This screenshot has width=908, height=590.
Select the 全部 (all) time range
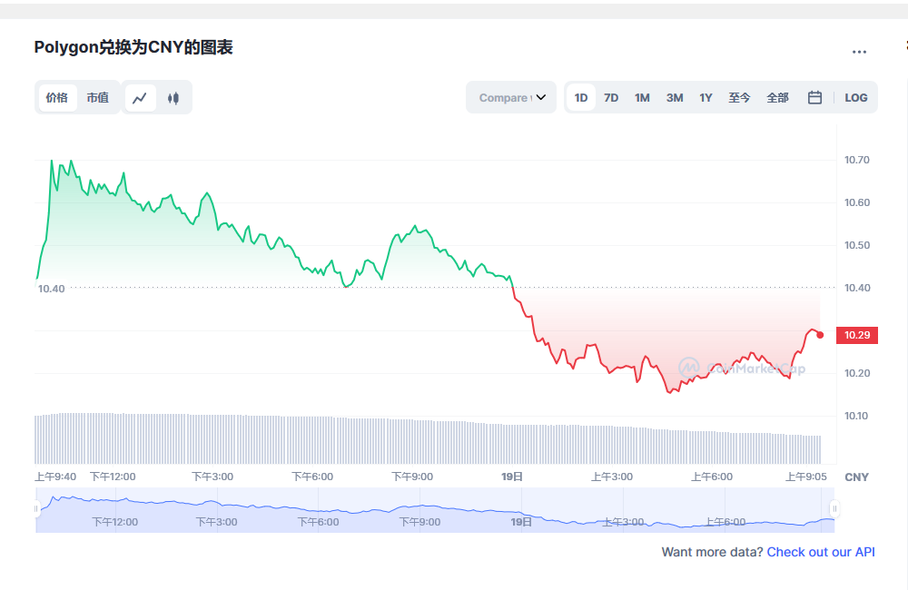pos(778,98)
